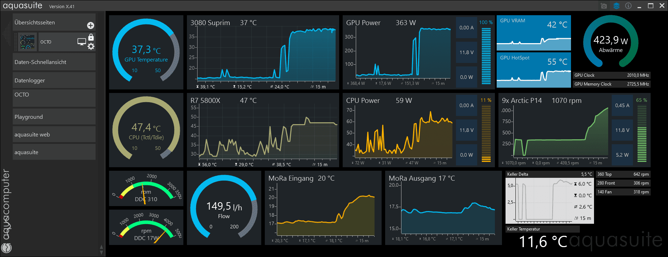Select the OCTO overview page label

pyautogui.click(x=46, y=42)
